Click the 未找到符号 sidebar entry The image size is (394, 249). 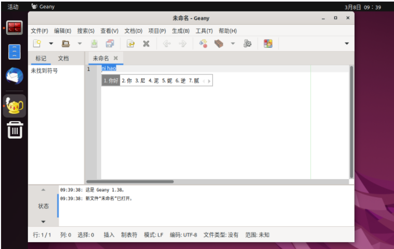44,71
